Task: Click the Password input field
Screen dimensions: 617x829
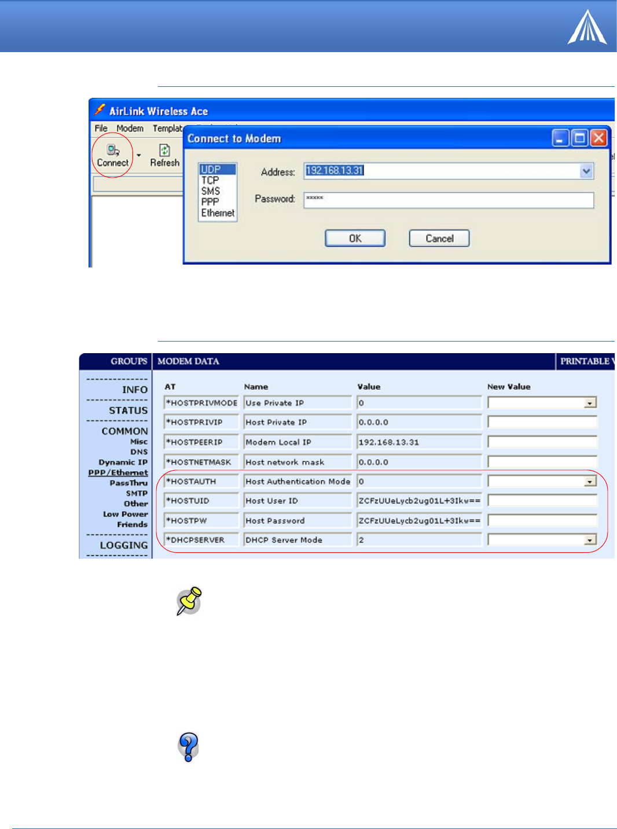Action: (449, 200)
